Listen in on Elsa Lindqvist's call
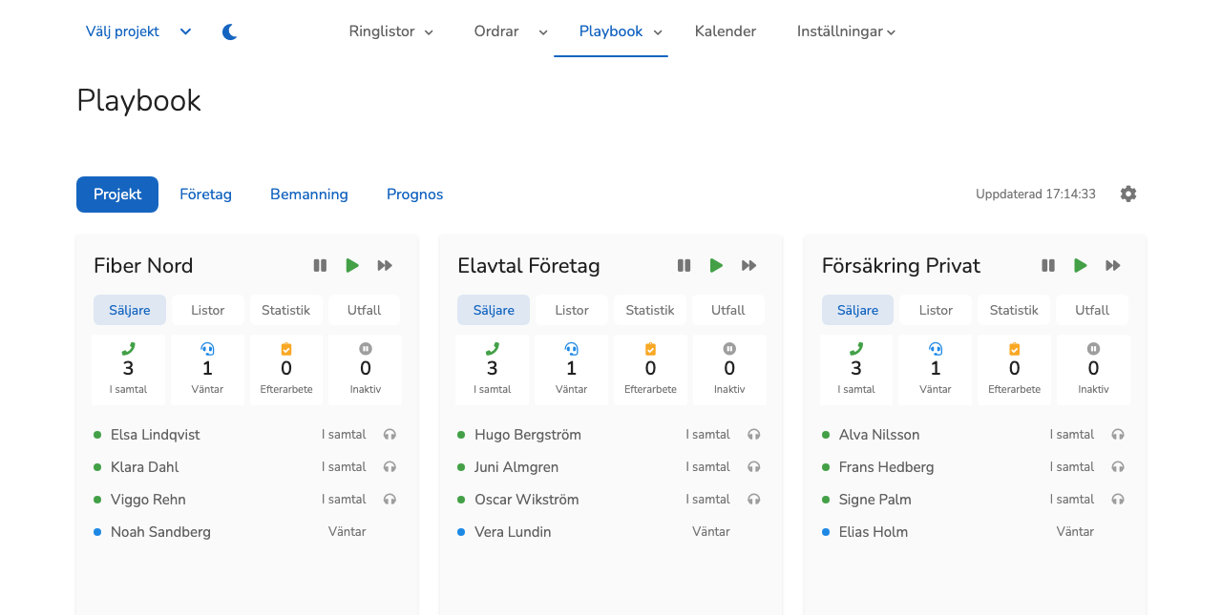The image size is (1222, 615). click(390, 435)
